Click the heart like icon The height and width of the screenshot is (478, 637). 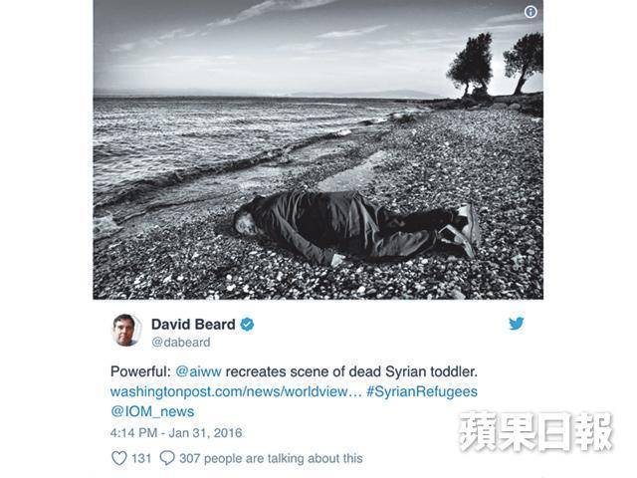(x=119, y=458)
